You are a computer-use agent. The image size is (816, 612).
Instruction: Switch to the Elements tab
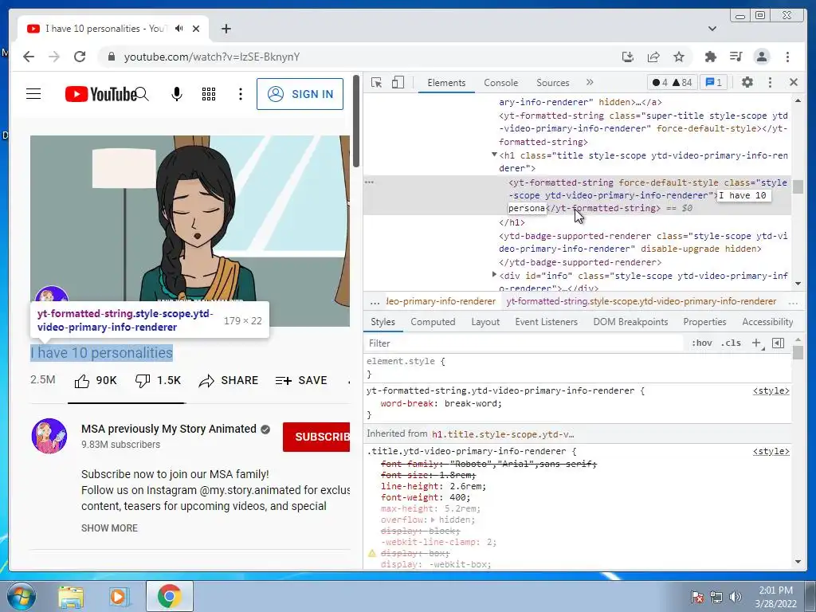coord(446,83)
